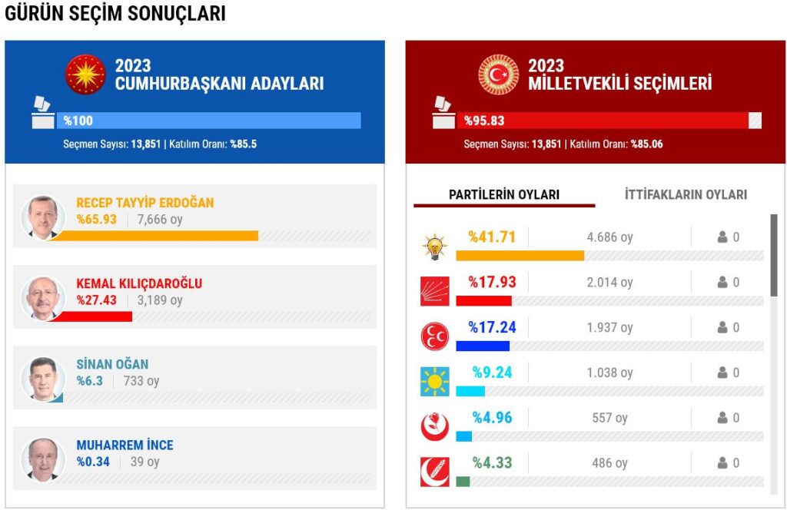Image resolution: width=787 pixels, height=510 pixels.
Task: Click Muharrem İnce's photo
Action: [x=42, y=460]
